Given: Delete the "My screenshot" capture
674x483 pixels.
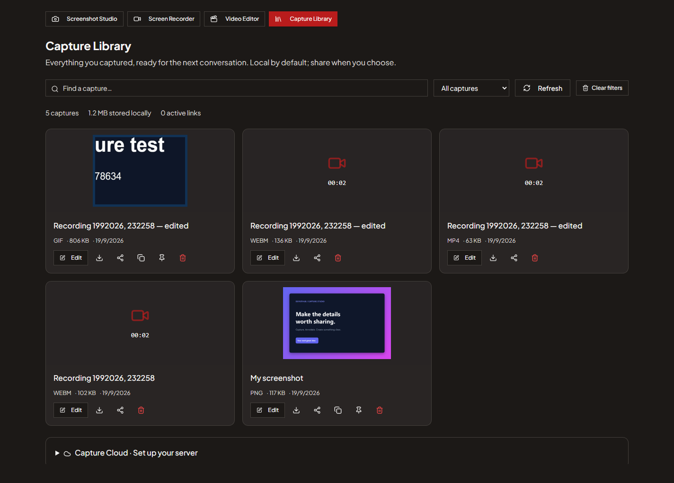Looking at the screenshot, I should [380, 410].
